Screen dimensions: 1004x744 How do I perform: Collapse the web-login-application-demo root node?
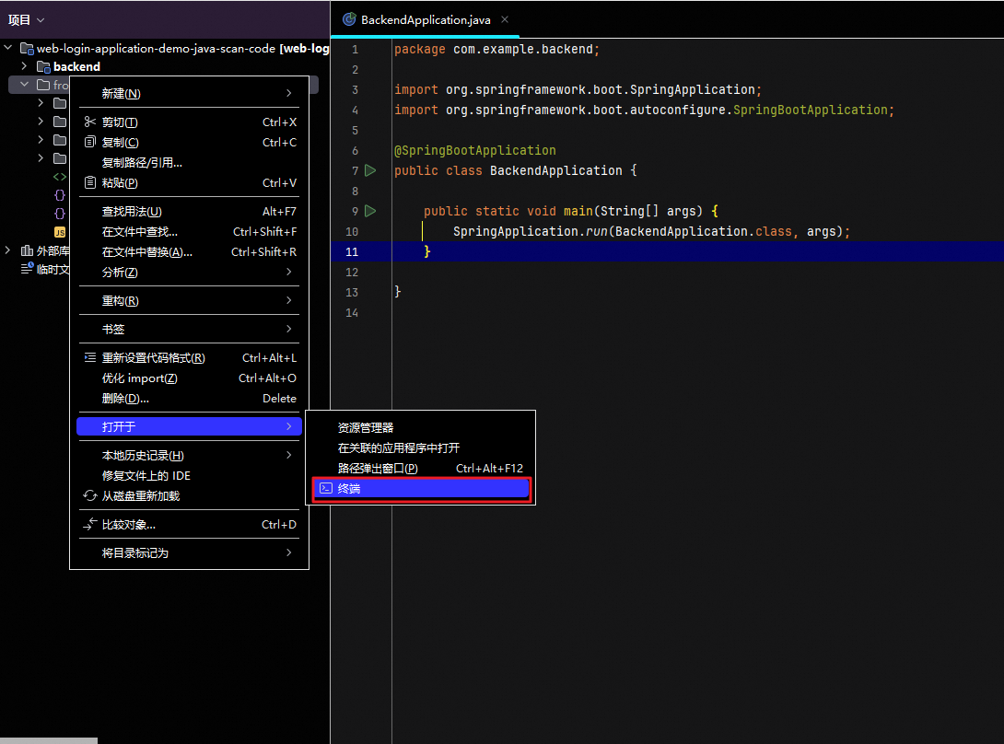click(x=8, y=47)
